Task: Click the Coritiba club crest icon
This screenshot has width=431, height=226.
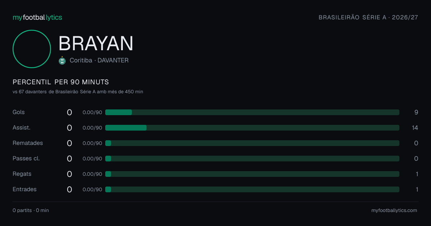Action: click(62, 61)
